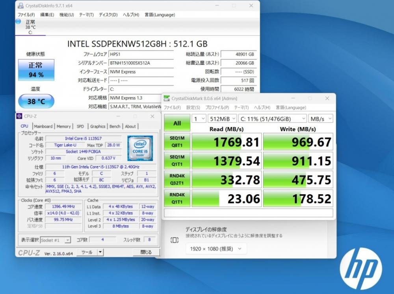Click the 1769.81 read result
Image resolution: width=394 pixels, height=294 pixels.
point(227,142)
